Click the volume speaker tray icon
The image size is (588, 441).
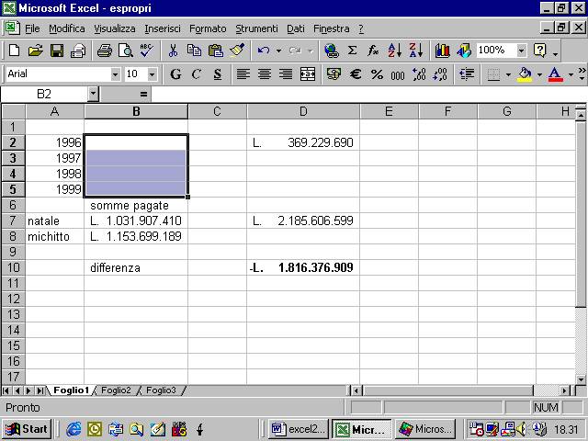click(521, 429)
